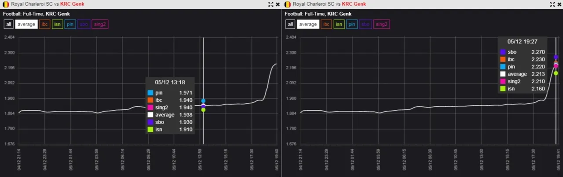Screen dimensions: 563x177
Task: Click the right panel title 'Royal Charleroi SC vs KRC Genk'
Action: pyautogui.click(x=329, y=4)
